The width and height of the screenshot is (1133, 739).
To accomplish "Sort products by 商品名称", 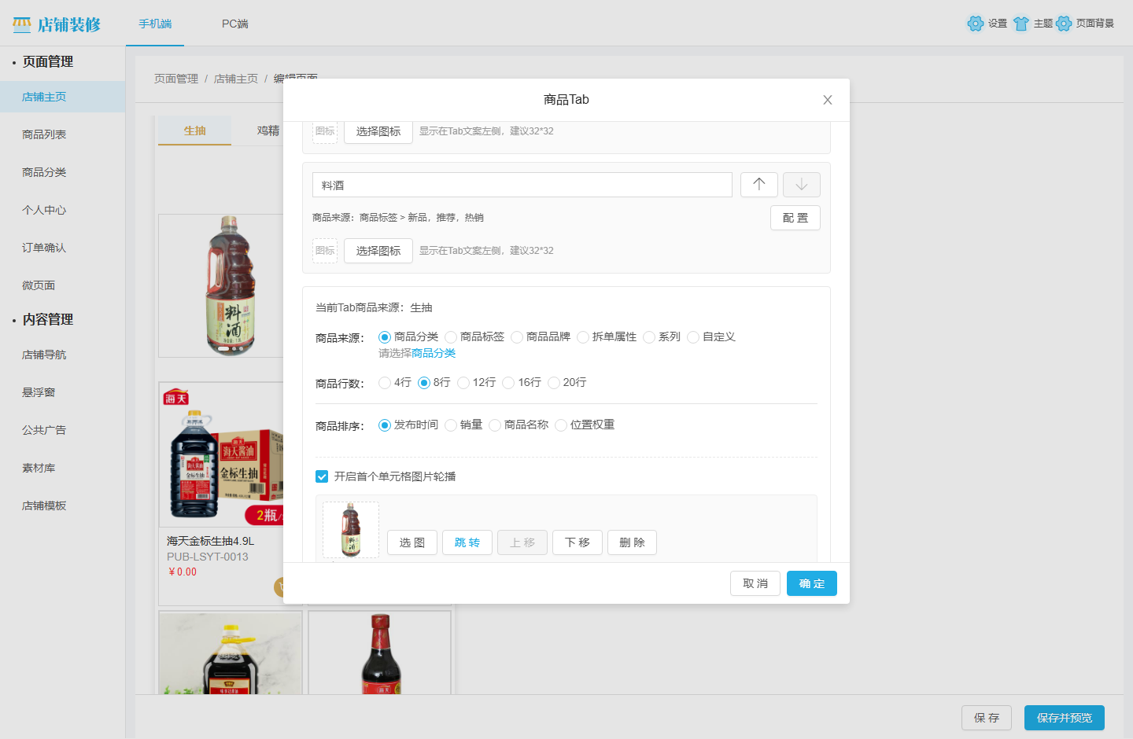I will tap(495, 425).
